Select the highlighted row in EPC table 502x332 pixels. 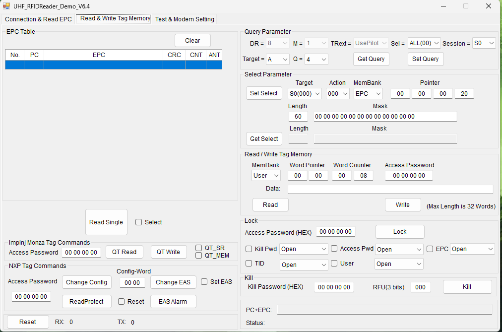click(114, 65)
